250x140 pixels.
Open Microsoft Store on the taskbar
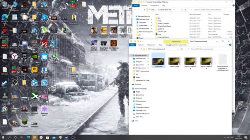click(48, 137)
